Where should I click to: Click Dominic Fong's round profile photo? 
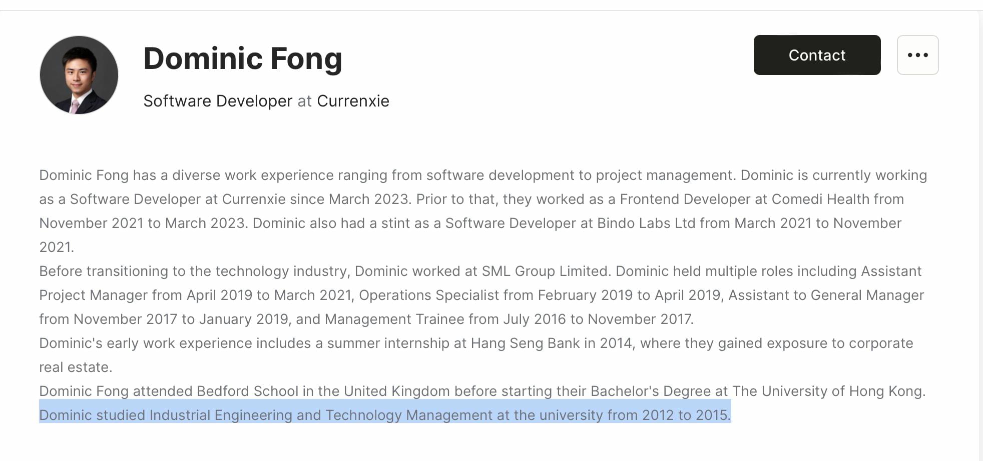[79, 75]
